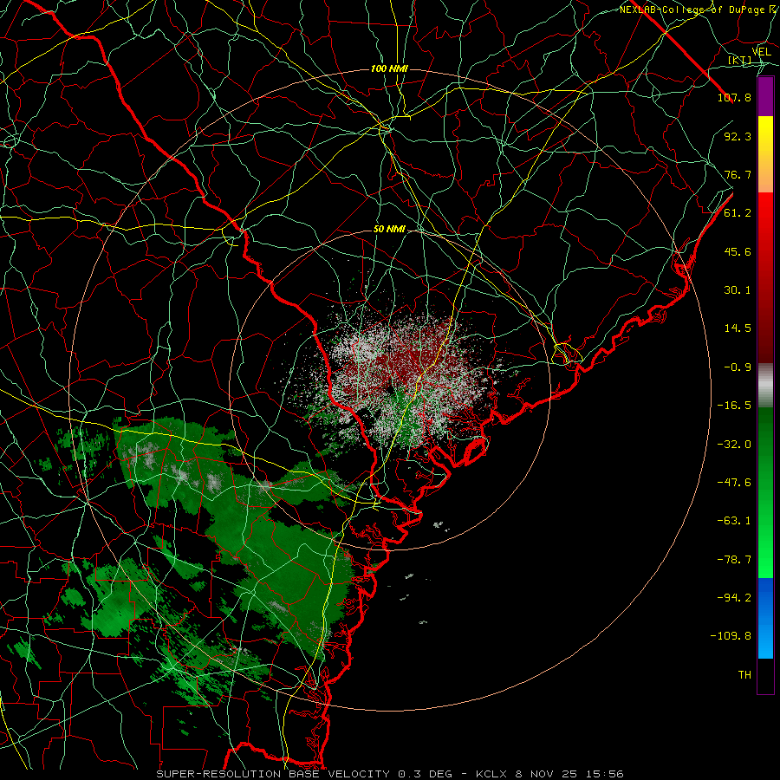The width and height of the screenshot is (780, 780).
Task: Click the -63.1 legend value
Action: pos(734,520)
